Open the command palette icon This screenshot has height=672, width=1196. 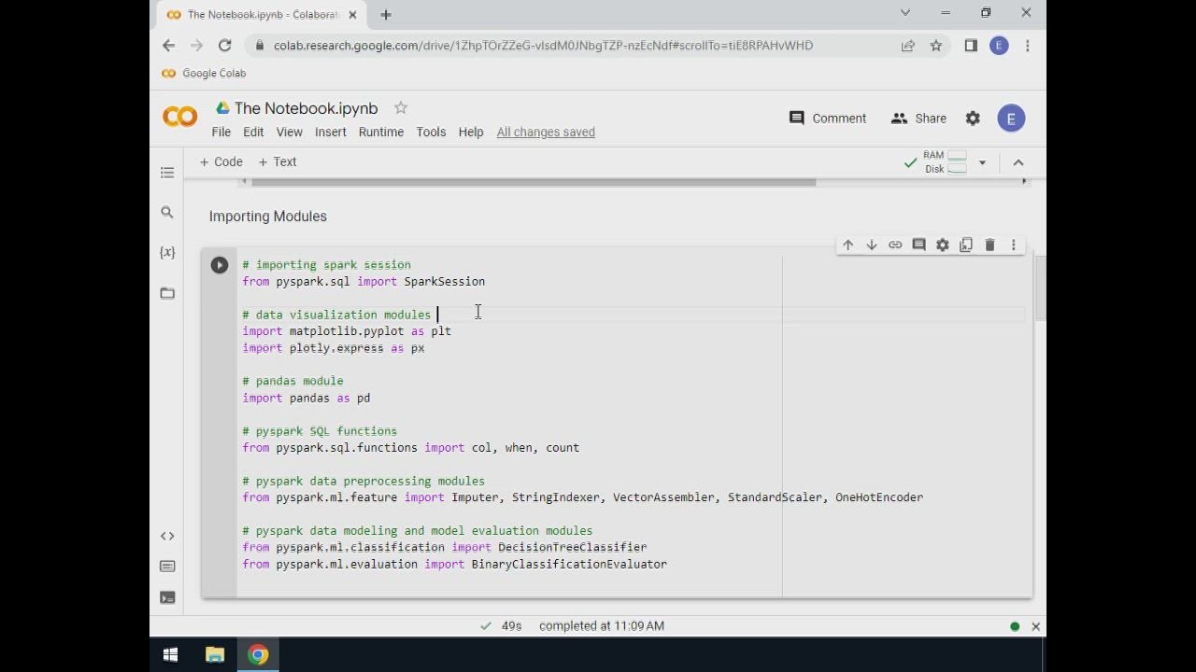point(167,567)
